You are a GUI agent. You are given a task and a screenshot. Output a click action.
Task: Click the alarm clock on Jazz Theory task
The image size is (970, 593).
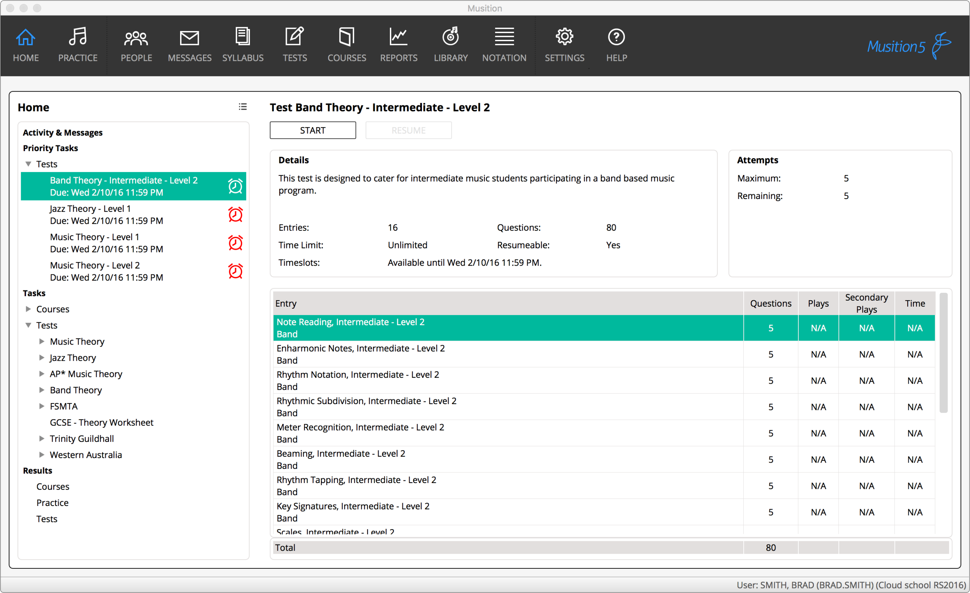click(235, 214)
